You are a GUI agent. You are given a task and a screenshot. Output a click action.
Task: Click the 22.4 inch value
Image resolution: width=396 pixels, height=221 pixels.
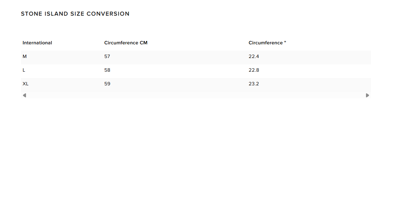tap(254, 56)
